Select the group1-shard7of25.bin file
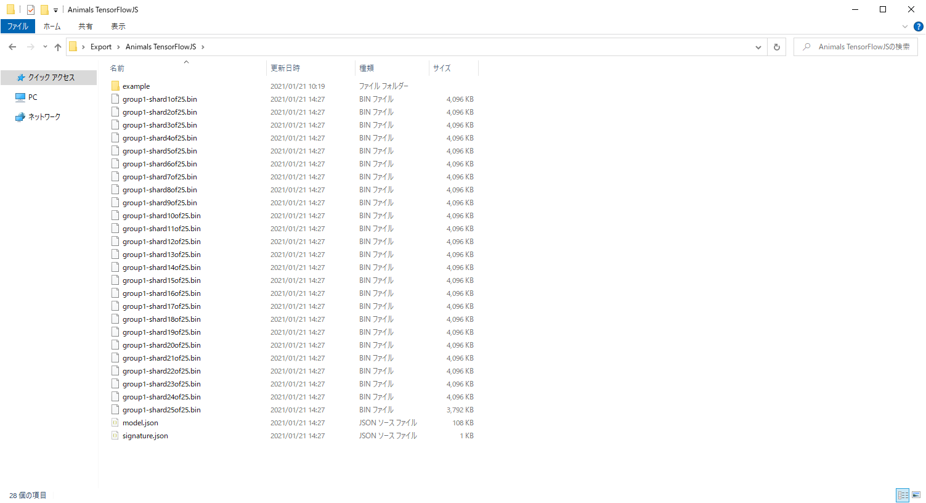 (x=160, y=177)
